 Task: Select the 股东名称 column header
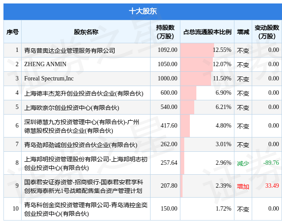click(x=86, y=32)
